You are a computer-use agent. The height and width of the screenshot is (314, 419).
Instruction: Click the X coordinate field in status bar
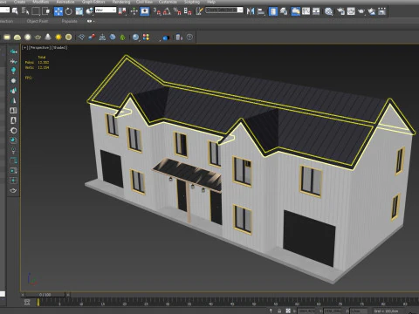pyautogui.click(x=307, y=311)
